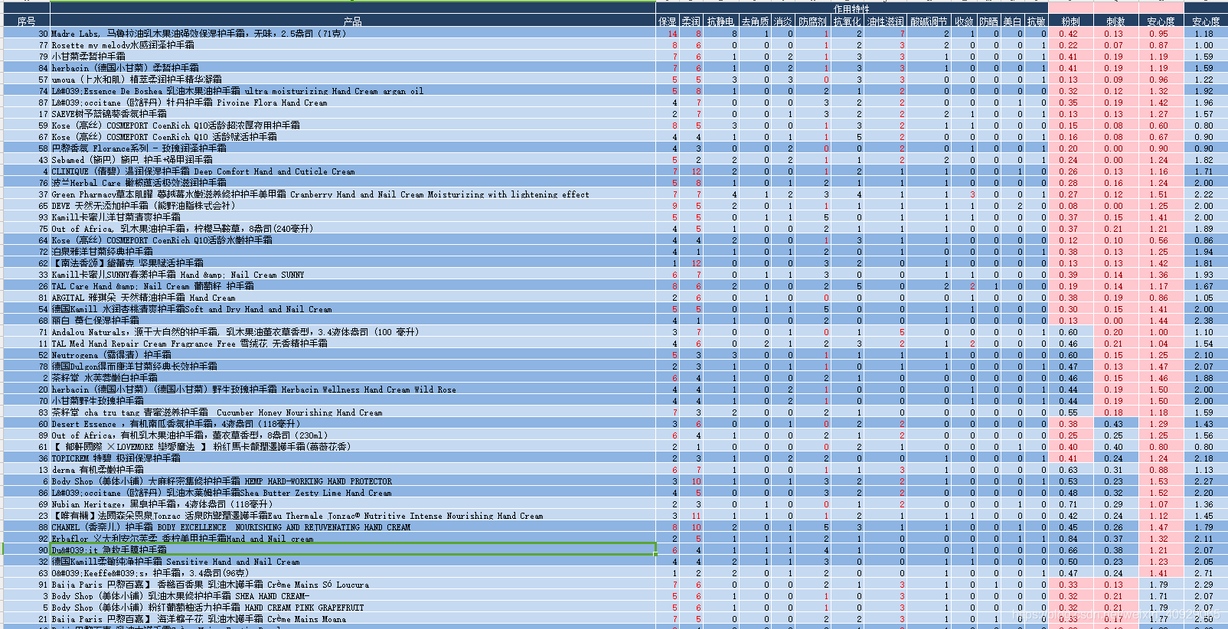This screenshot has width=1228, height=629.
Task: Select the highlighted Du&#039;it 急救手膜护手霜 cell
Action: pyautogui.click(x=353, y=550)
